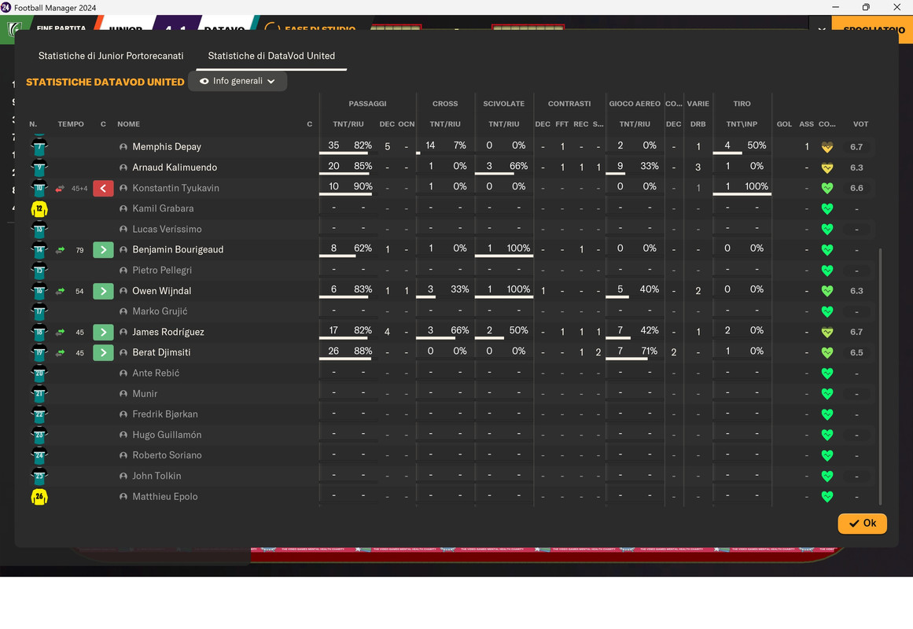Open Benjamin Bourigeaud's player profile
The width and height of the screenshot is (913, 629).
(178, 250)
